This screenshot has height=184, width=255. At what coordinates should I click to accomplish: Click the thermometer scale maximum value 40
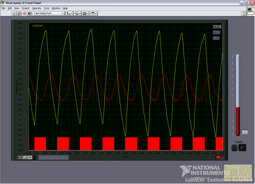click(x=233, y=57)
